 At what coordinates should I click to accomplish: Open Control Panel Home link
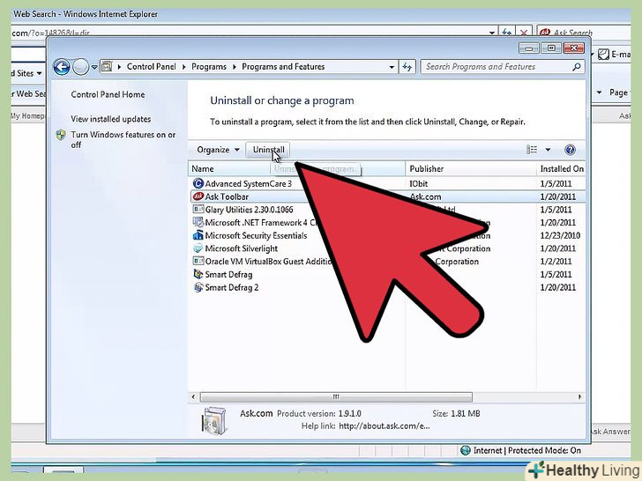108,94
